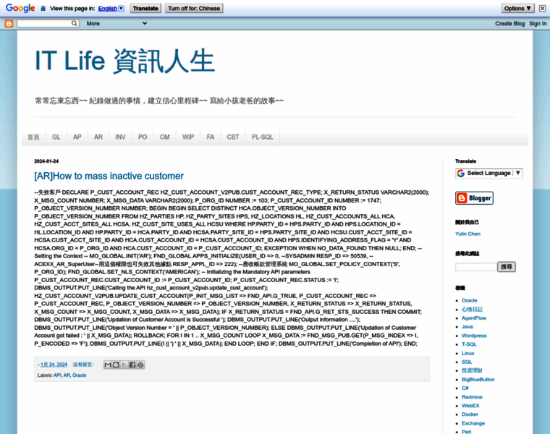Viewport: 550px width, 434px height.
Task: Open the English language dropdown
Action: (111, 9)
